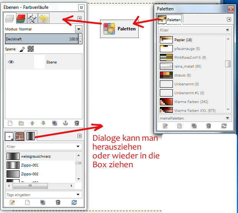
Task: Toggle the lock alpha channel checkerboard icon
Action: 31,49
